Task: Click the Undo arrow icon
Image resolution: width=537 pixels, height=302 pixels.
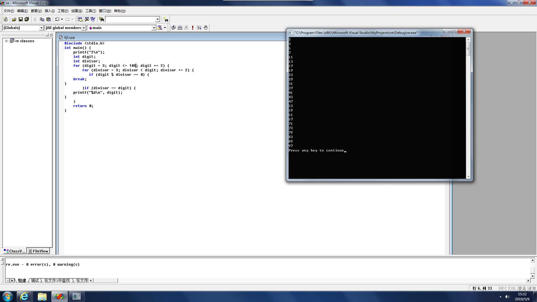Action: pyautogui.click(x=57, y=19)
